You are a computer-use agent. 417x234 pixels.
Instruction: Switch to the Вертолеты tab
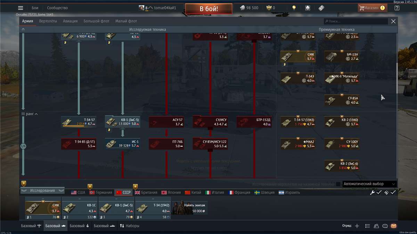tap(48, 21)
